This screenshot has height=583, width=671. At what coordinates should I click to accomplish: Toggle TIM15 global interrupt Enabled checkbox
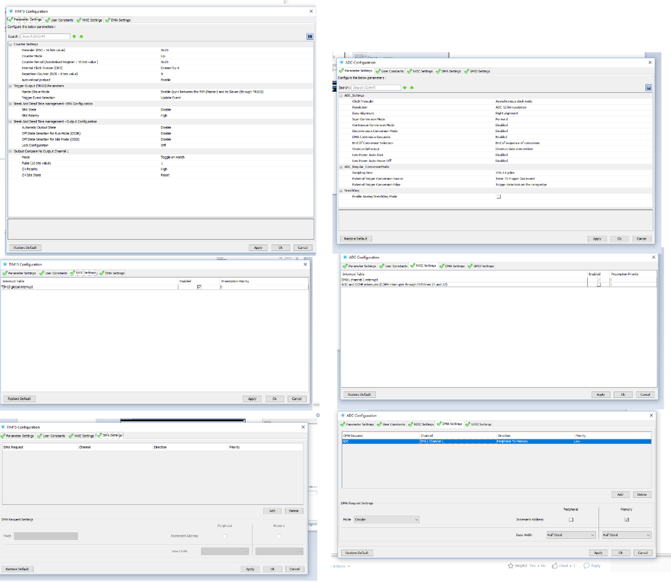(199, 286)
